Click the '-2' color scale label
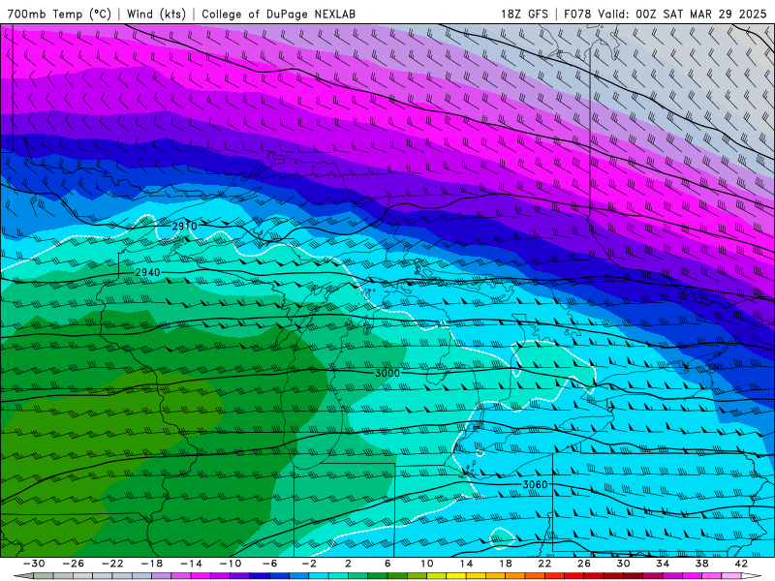 click(308, 564)
